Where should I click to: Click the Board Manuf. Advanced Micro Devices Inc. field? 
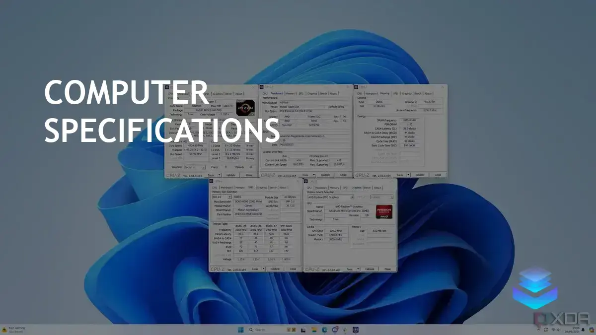(x=350, y=211)
